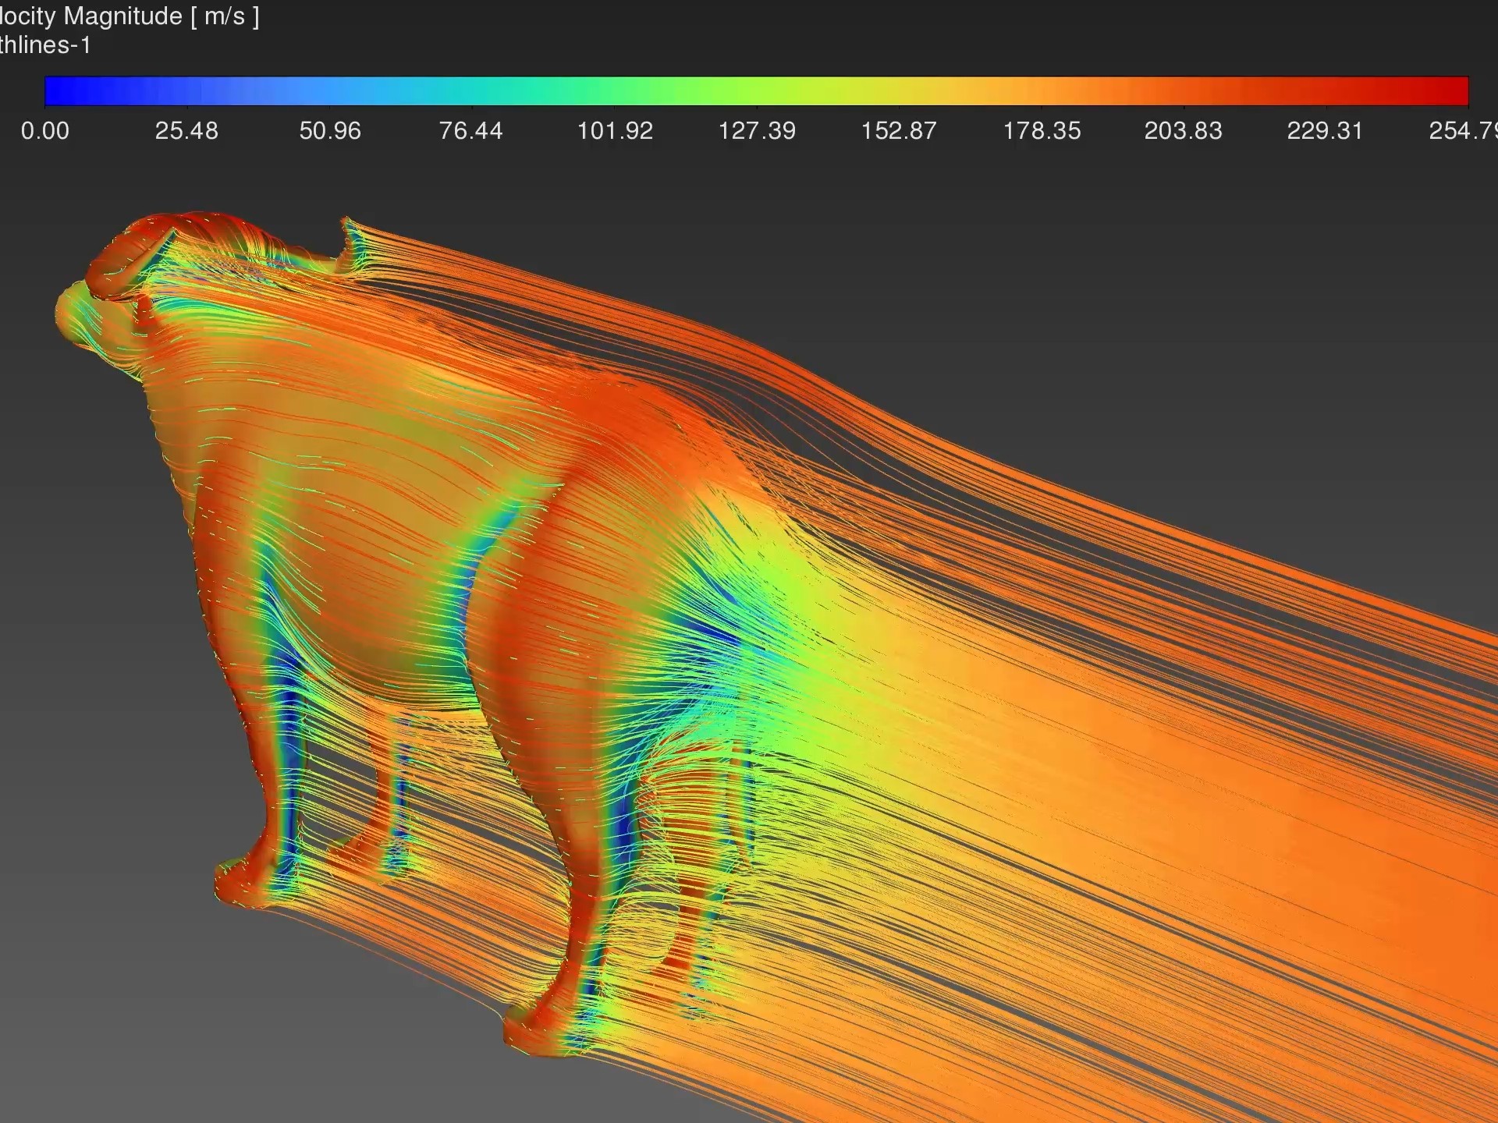1498x1123 pixels.
Task: Click the cow's front hoof nearest camera
Action: pyautogui.click(x=238, y=885)
